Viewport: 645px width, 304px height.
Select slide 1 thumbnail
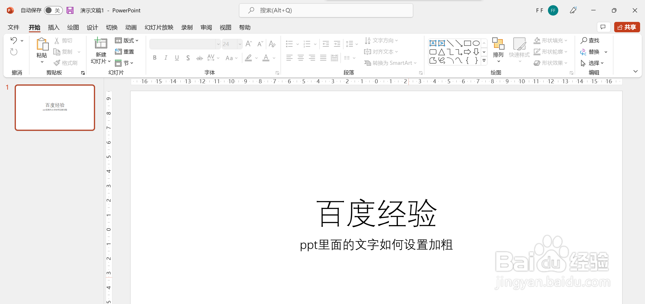tap(55, 107)
